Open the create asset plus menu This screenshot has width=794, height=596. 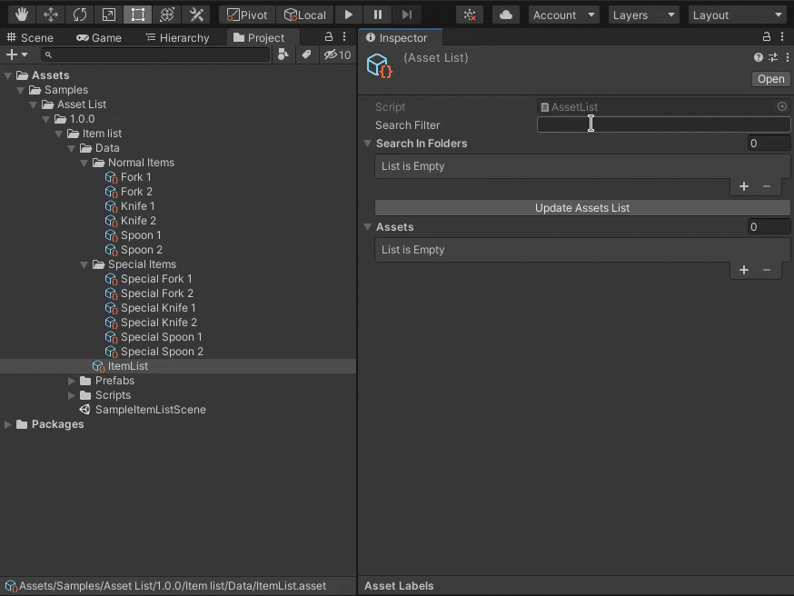16,55
